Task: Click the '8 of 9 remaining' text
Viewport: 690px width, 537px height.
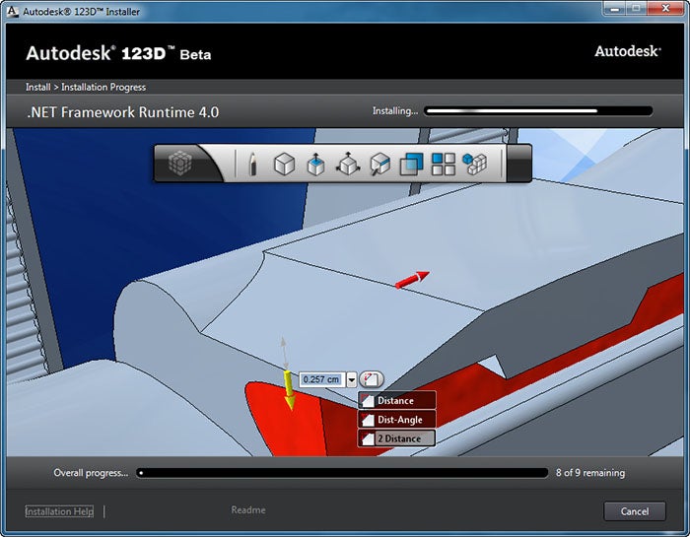Action: pos(590,473)
